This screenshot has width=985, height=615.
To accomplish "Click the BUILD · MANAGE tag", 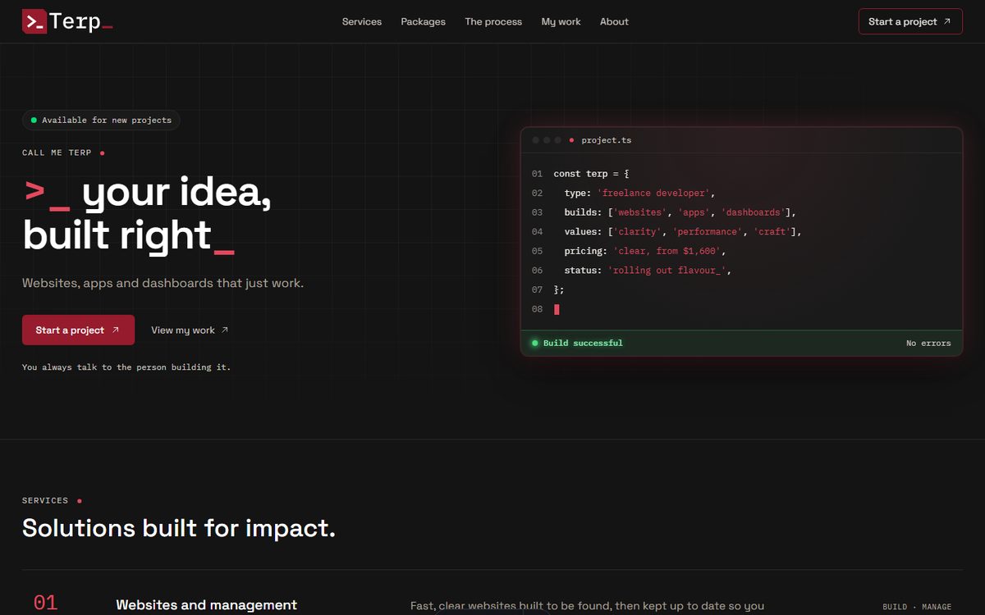I will tap(917, 607).
